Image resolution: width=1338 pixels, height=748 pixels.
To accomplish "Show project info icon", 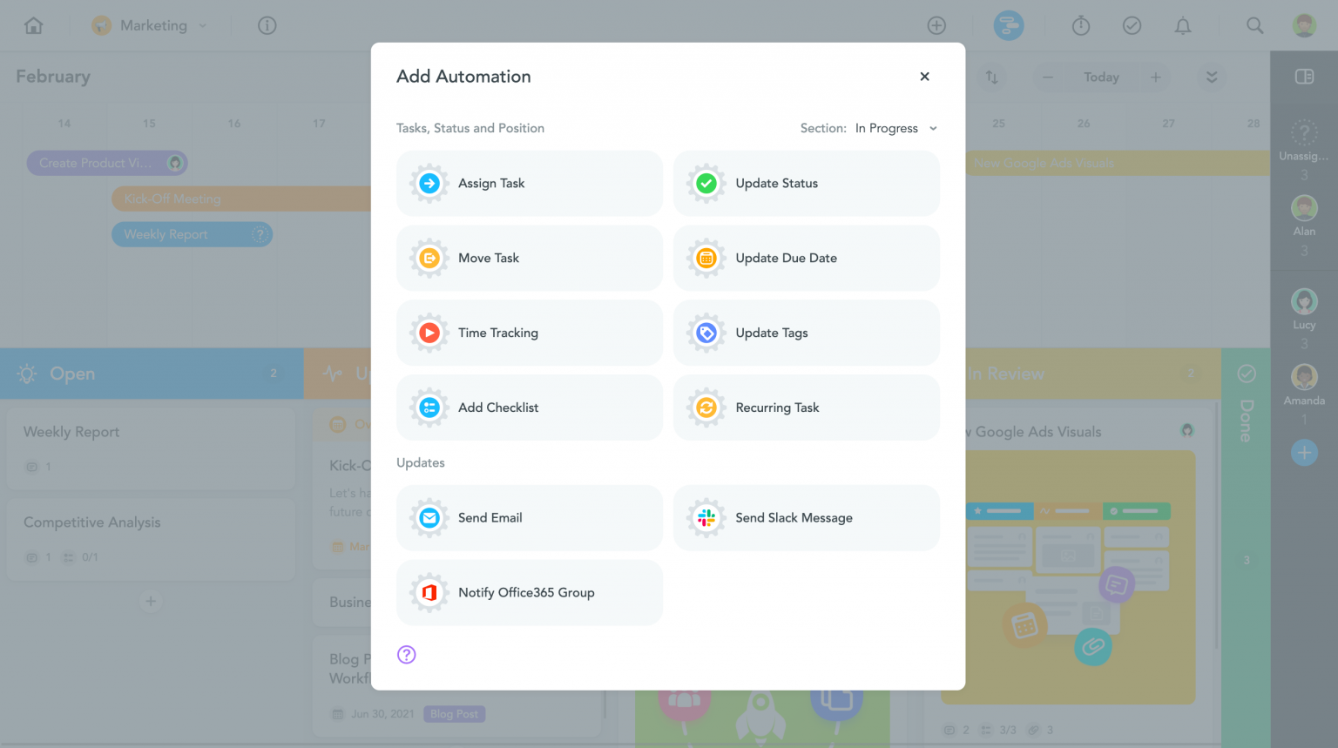I will click(x=267, y=25).
